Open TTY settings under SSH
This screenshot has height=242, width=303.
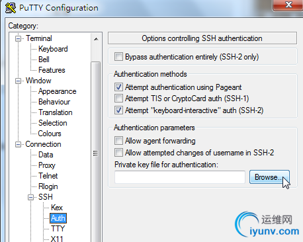click(58, 229)
